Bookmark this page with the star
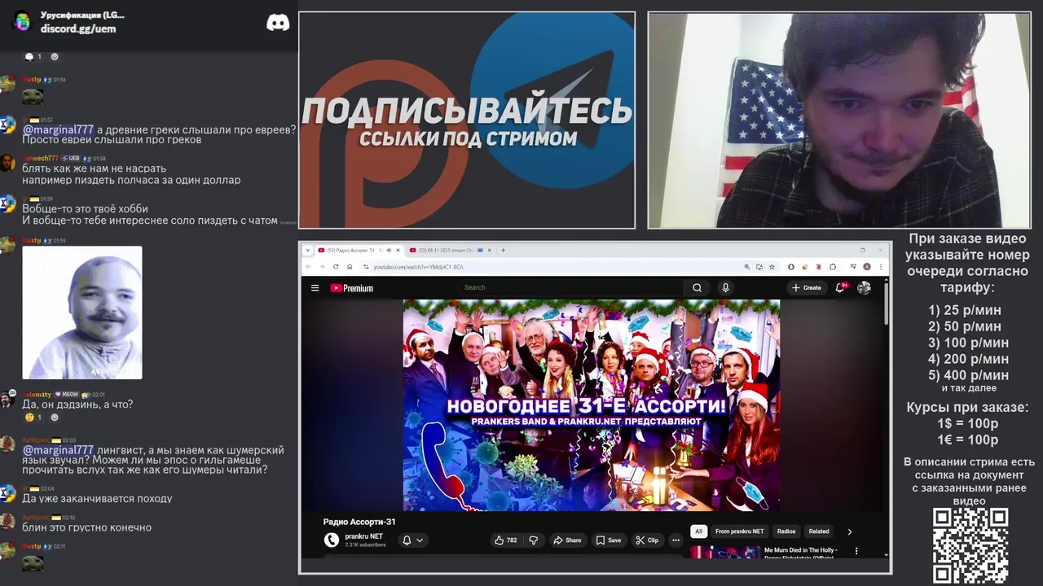1043x586 pixels. [772, 266]
